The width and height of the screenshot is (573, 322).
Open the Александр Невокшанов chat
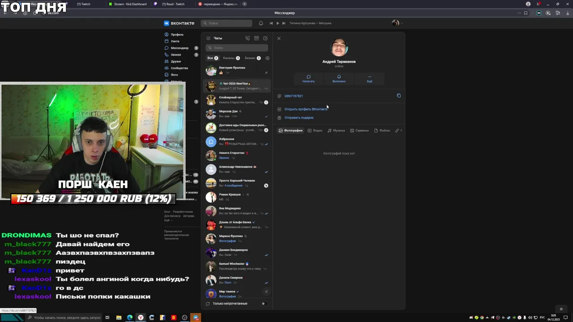click(237, 169)
